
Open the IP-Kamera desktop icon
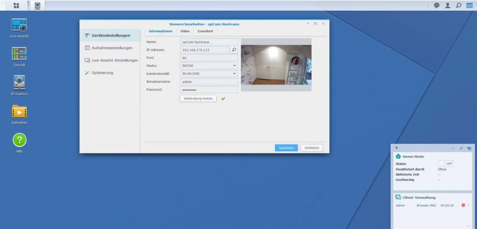(x=19, y=83)
